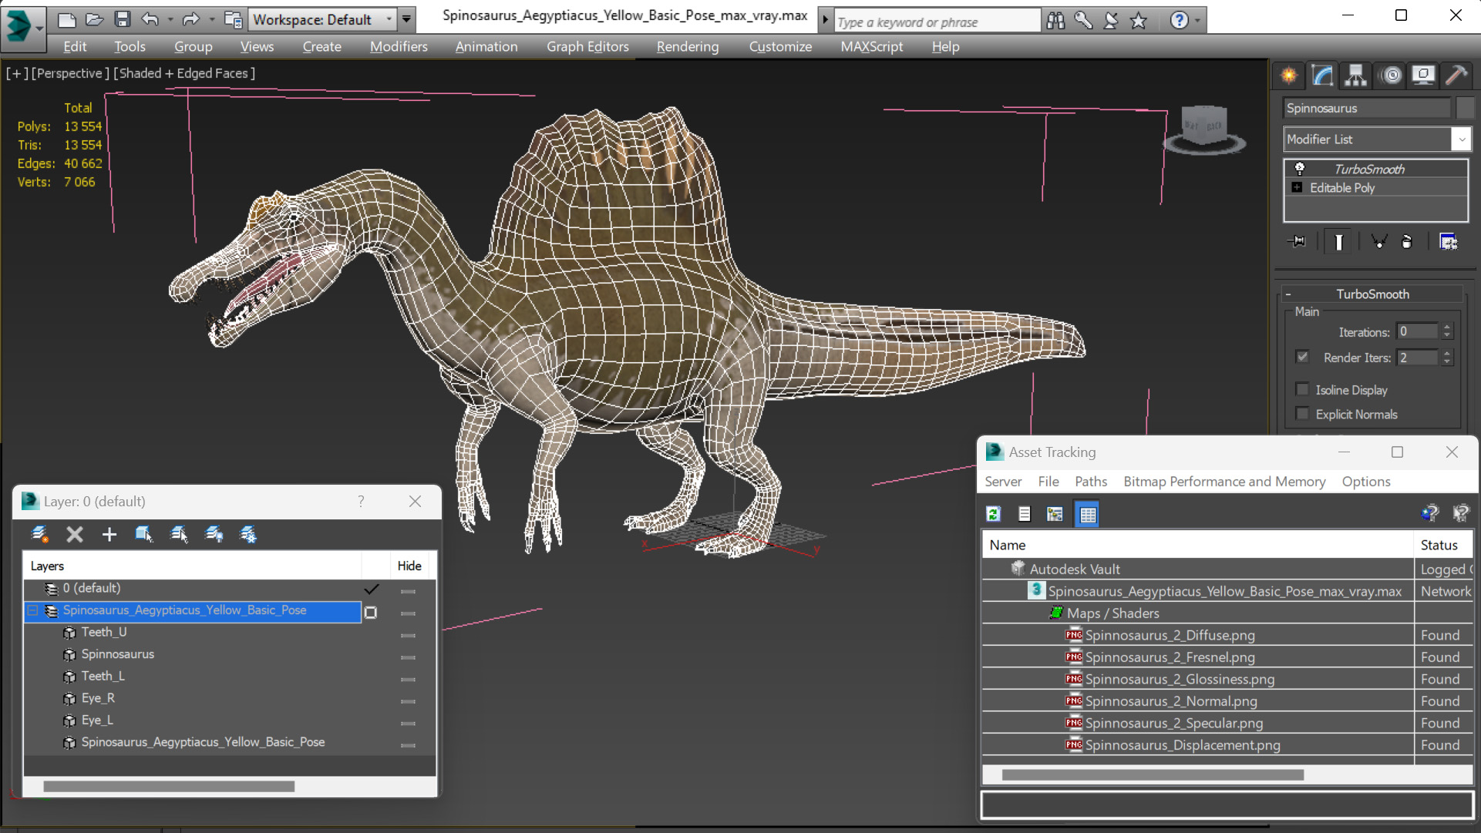Open the Help question mark icon
Image resolution: width=1481 pixels, height=833 pixels.
[1179, 21]
